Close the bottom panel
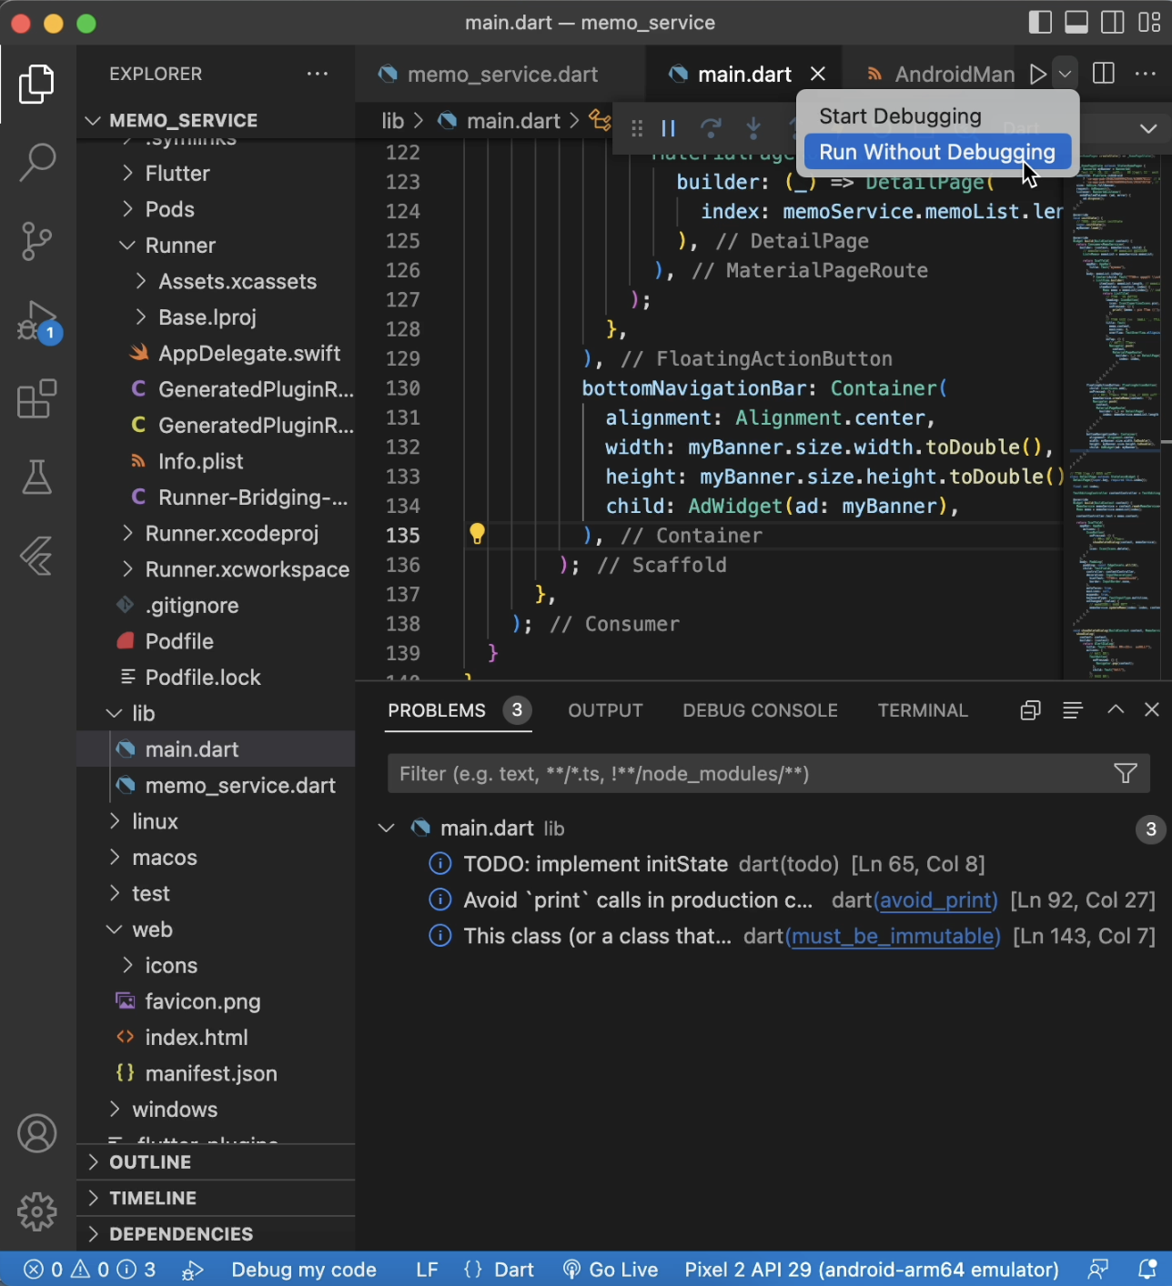Image resolution: width=1172 pixels, height=1286 pixels. [x=1152, y=709]
